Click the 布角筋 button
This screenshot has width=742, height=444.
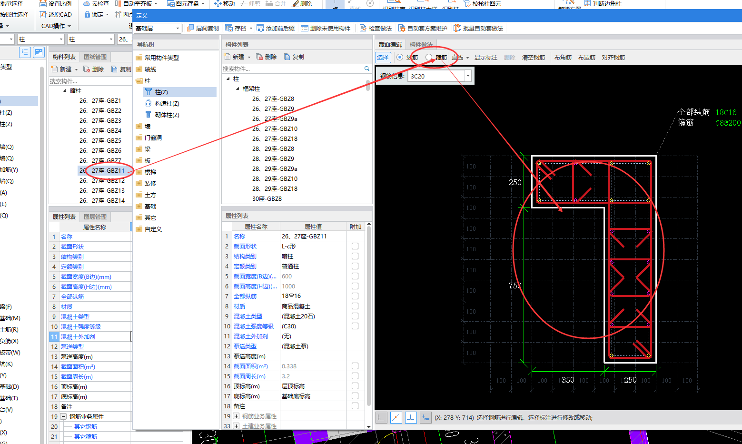(563, 57)
